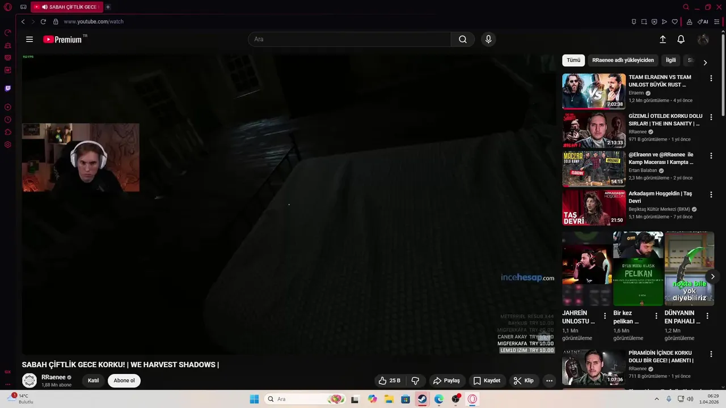This screenshot has width=726, height=408.
Task: Open Easy Setup sliders icon
Action: point(717,22)
